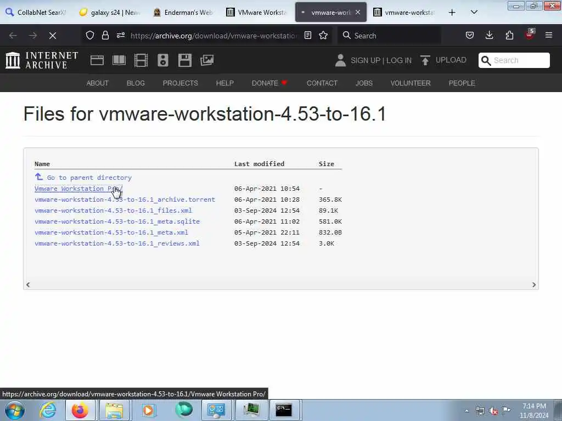The image size is (562, 421).
Task: Open the CONTACT nav item
Action: pos(322,83)
